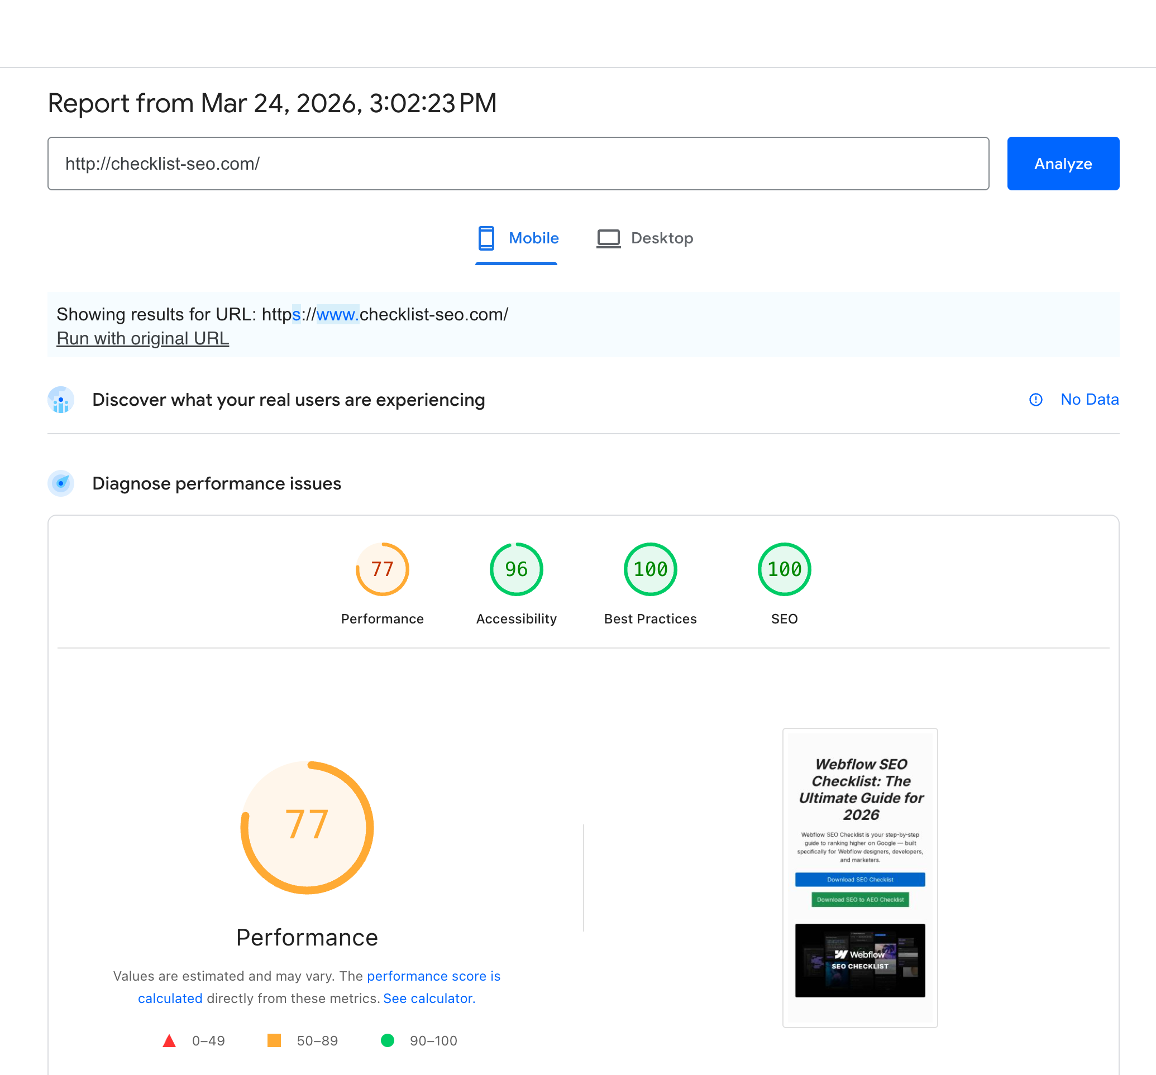Open the performance score is calculated link

point(433,976)
